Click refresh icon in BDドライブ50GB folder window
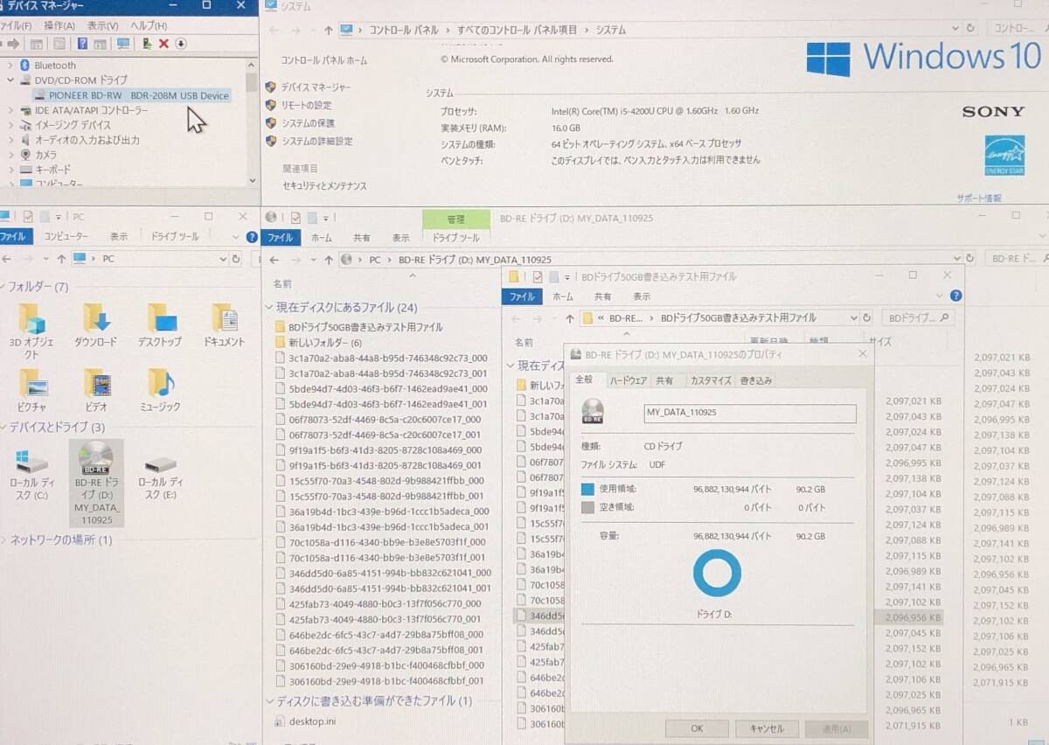 (867, 318)
